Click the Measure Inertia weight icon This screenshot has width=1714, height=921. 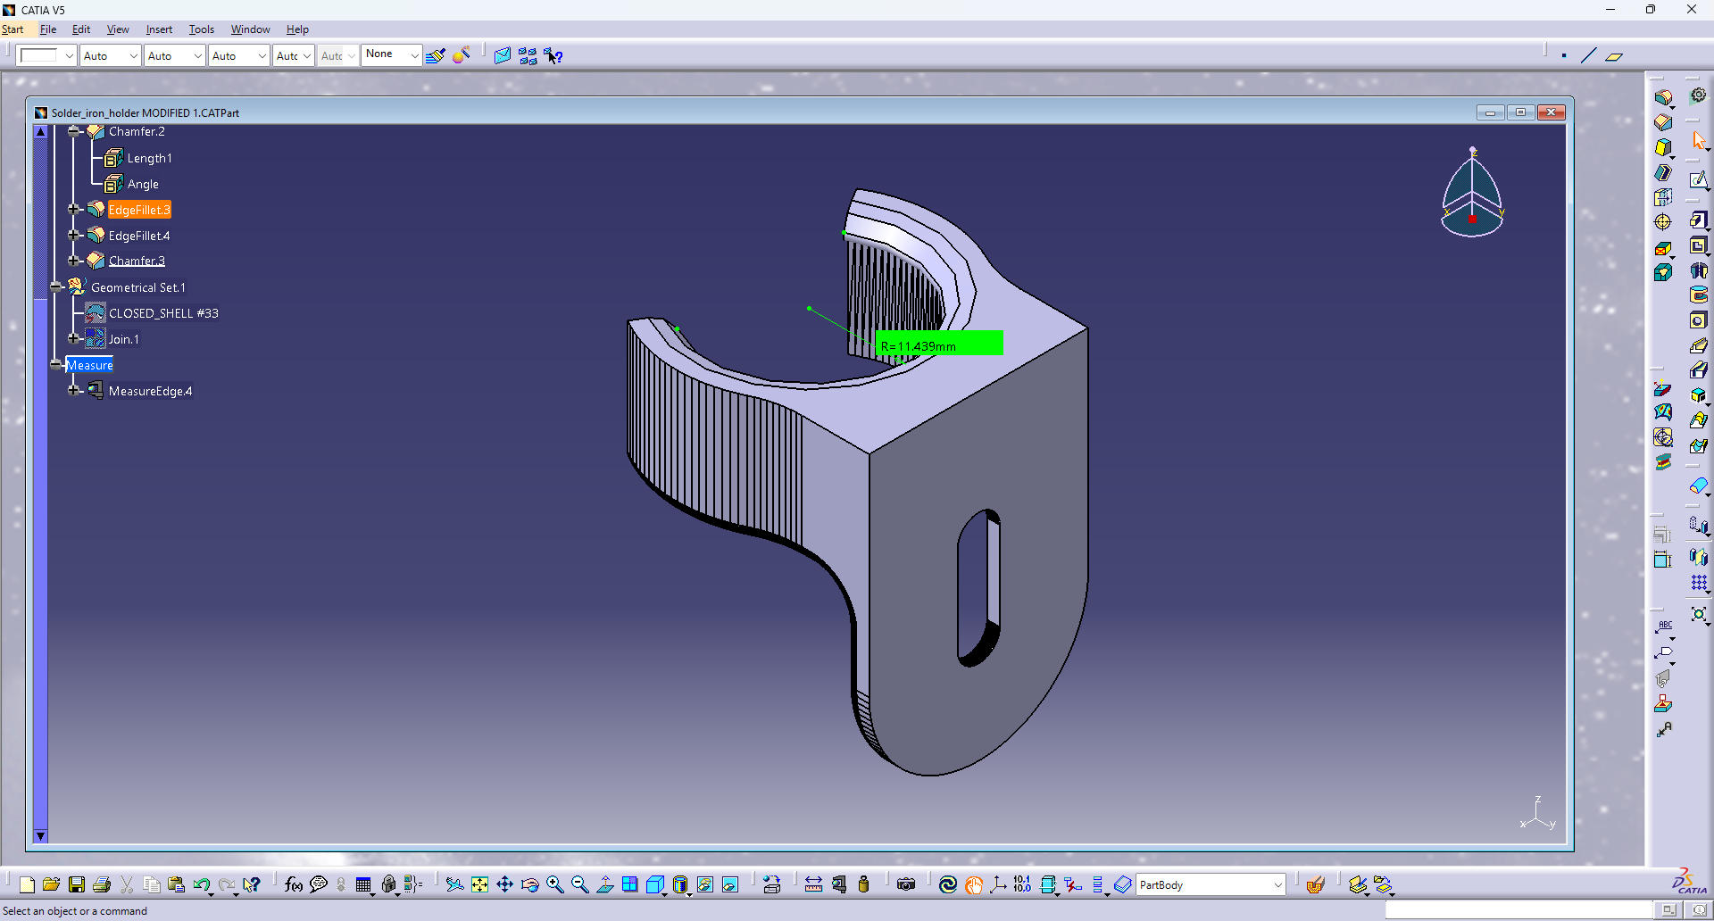click(x=863, y=884)
